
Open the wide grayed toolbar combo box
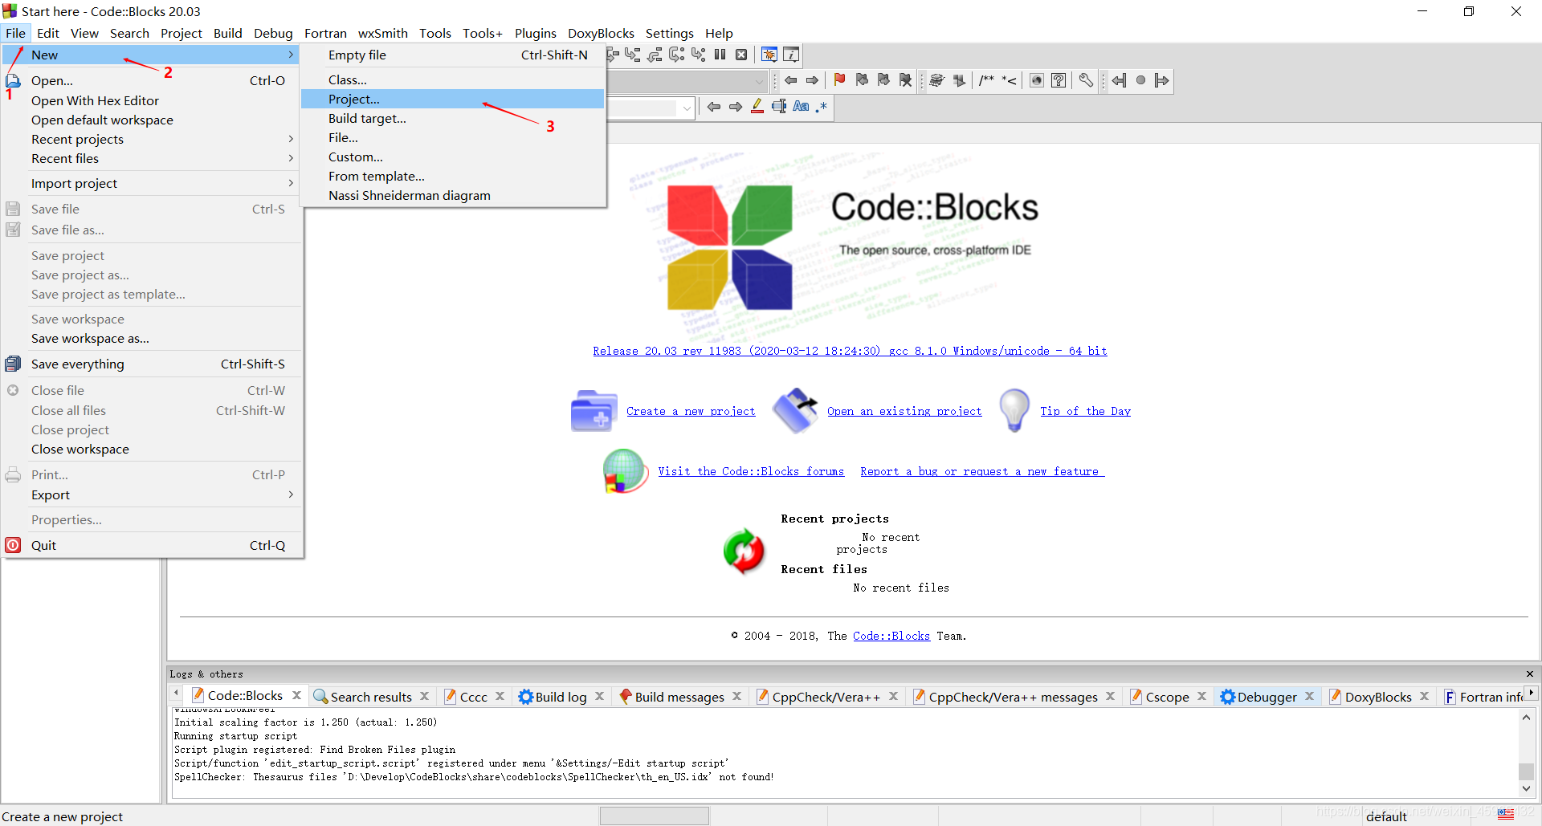click(687, 80)
